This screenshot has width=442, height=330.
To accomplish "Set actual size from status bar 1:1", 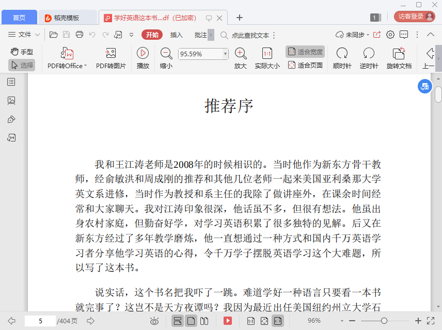I will 250,321.
